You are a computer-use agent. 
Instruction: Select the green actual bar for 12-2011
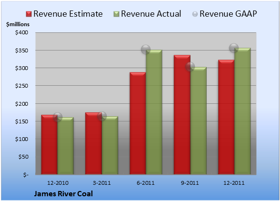click(242, 111)
